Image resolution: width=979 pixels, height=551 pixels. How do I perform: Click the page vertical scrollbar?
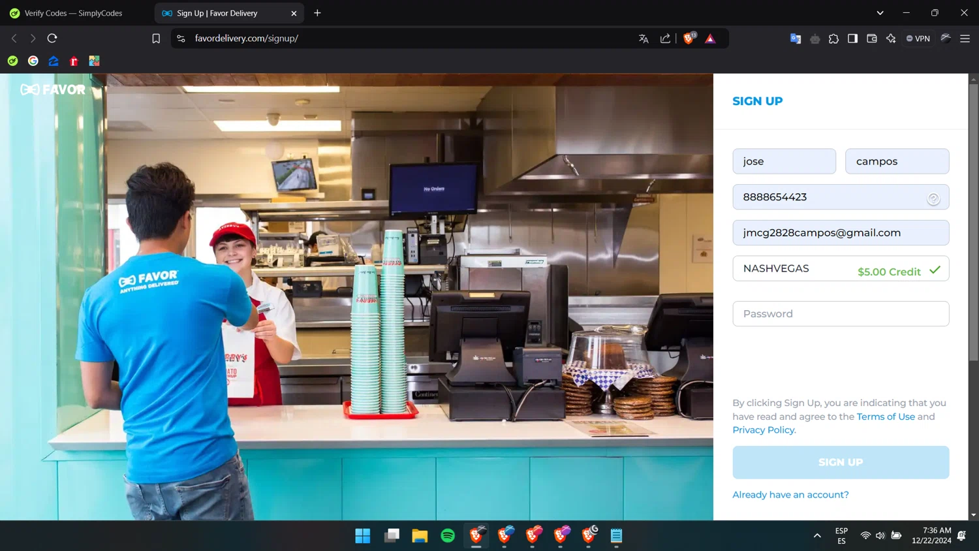[x=973, y=222]
